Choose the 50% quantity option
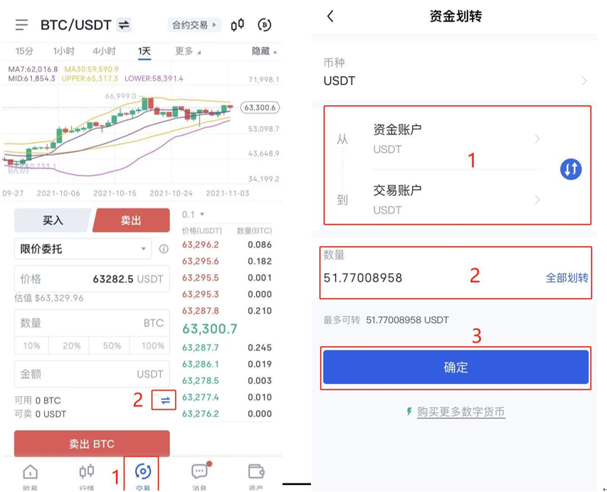This screenshot has width=607, height=492. 112,346
